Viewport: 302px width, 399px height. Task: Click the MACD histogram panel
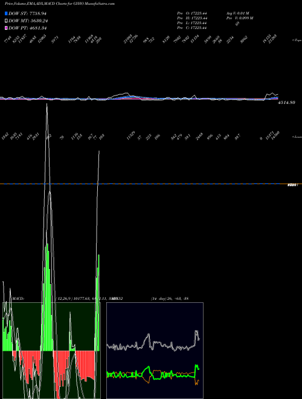[51, 351]
